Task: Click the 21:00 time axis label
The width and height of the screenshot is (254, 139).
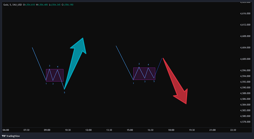Action: point(212,130)
